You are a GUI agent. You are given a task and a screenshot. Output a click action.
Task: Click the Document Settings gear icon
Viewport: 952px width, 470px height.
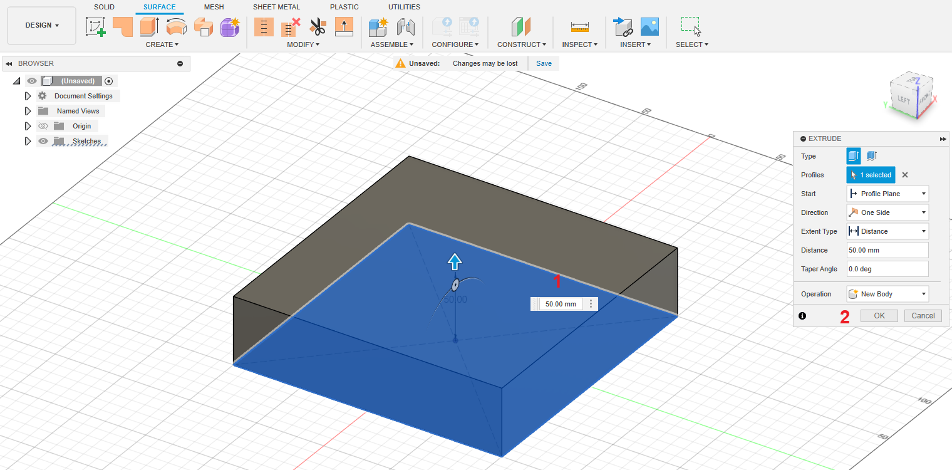42,96
